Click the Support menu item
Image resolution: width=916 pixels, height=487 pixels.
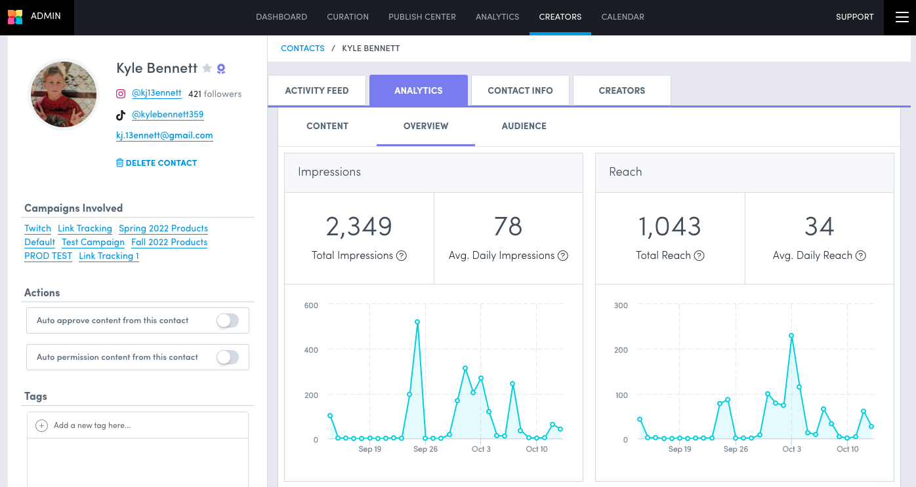(x=855, y=16)
